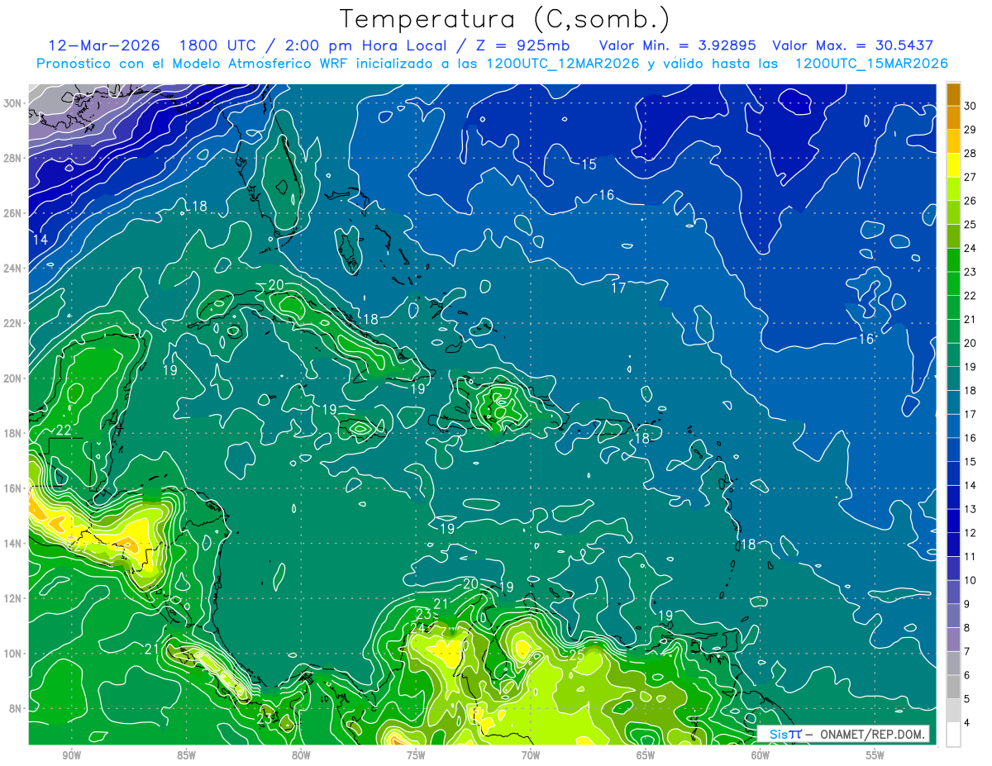
Task: Click the bright yellow swatch between 27 and 28
Action: point(953,165)
